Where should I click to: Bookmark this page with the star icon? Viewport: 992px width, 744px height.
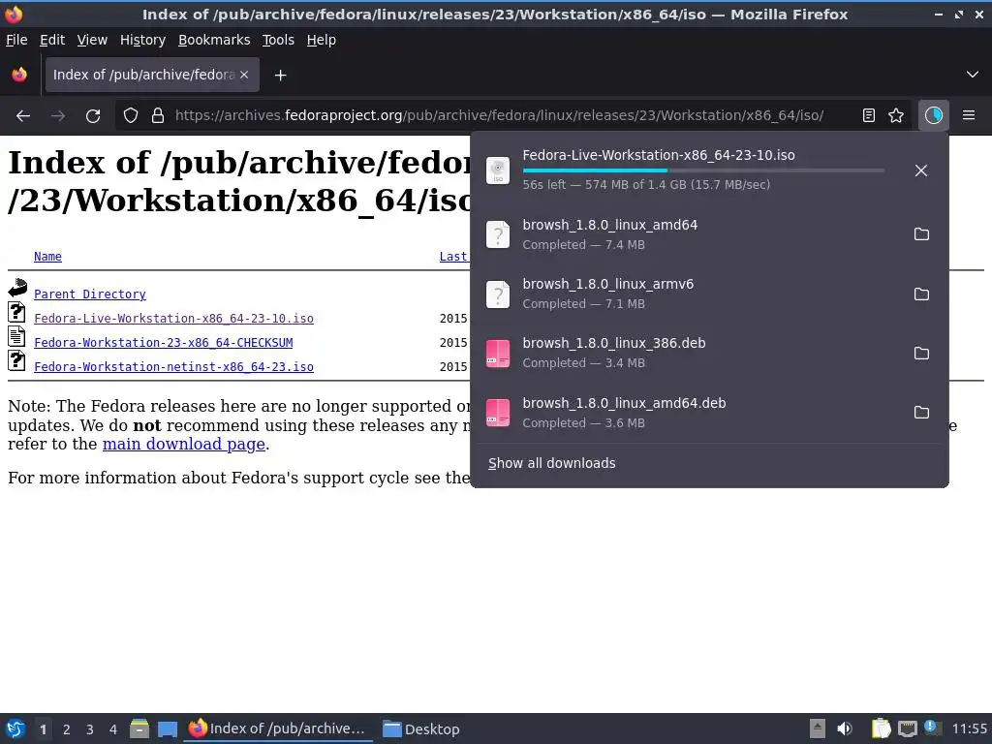(896, 116)
